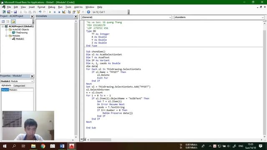Close the Immediate window panel

(76, 16)
